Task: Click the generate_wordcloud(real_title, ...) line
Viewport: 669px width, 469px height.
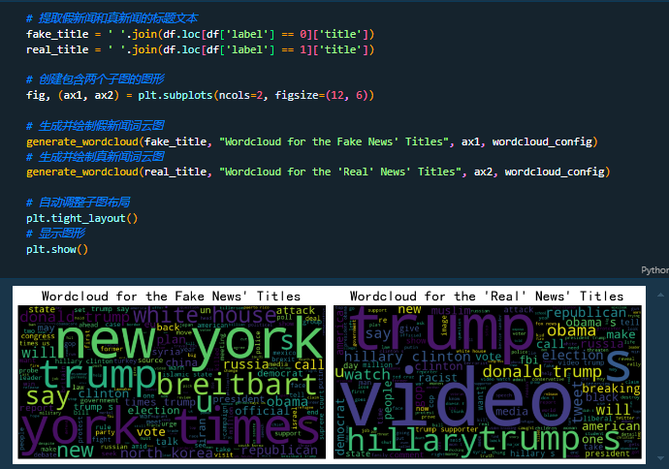Action: click(x=318, y=172)
